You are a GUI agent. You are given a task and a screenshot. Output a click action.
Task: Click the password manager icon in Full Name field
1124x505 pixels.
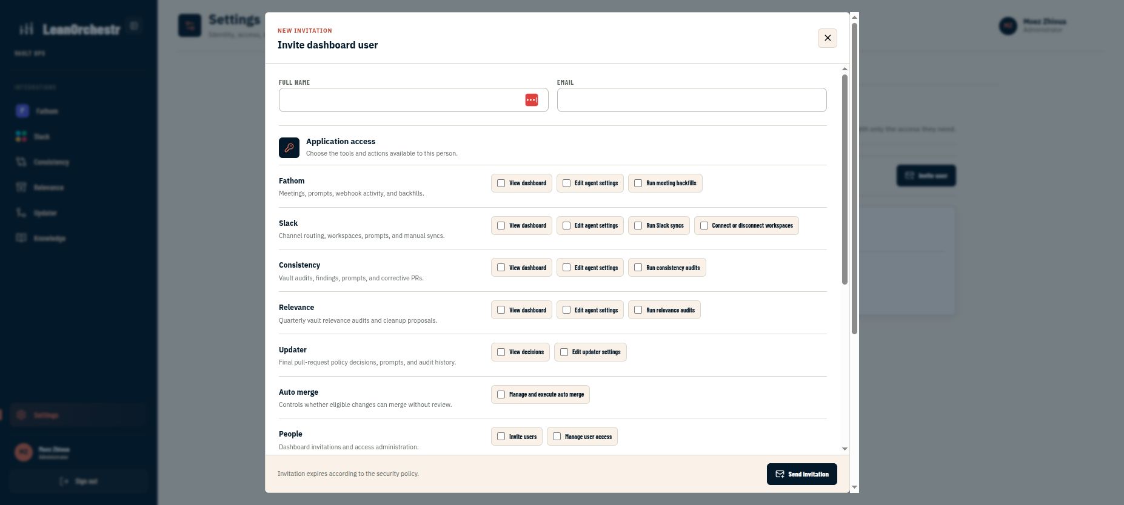[x=532, y=100]
